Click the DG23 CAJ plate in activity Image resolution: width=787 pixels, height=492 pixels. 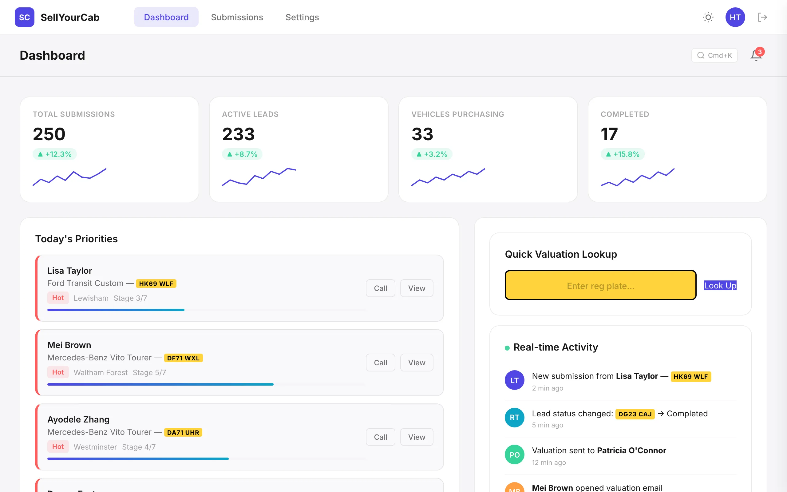635,414
